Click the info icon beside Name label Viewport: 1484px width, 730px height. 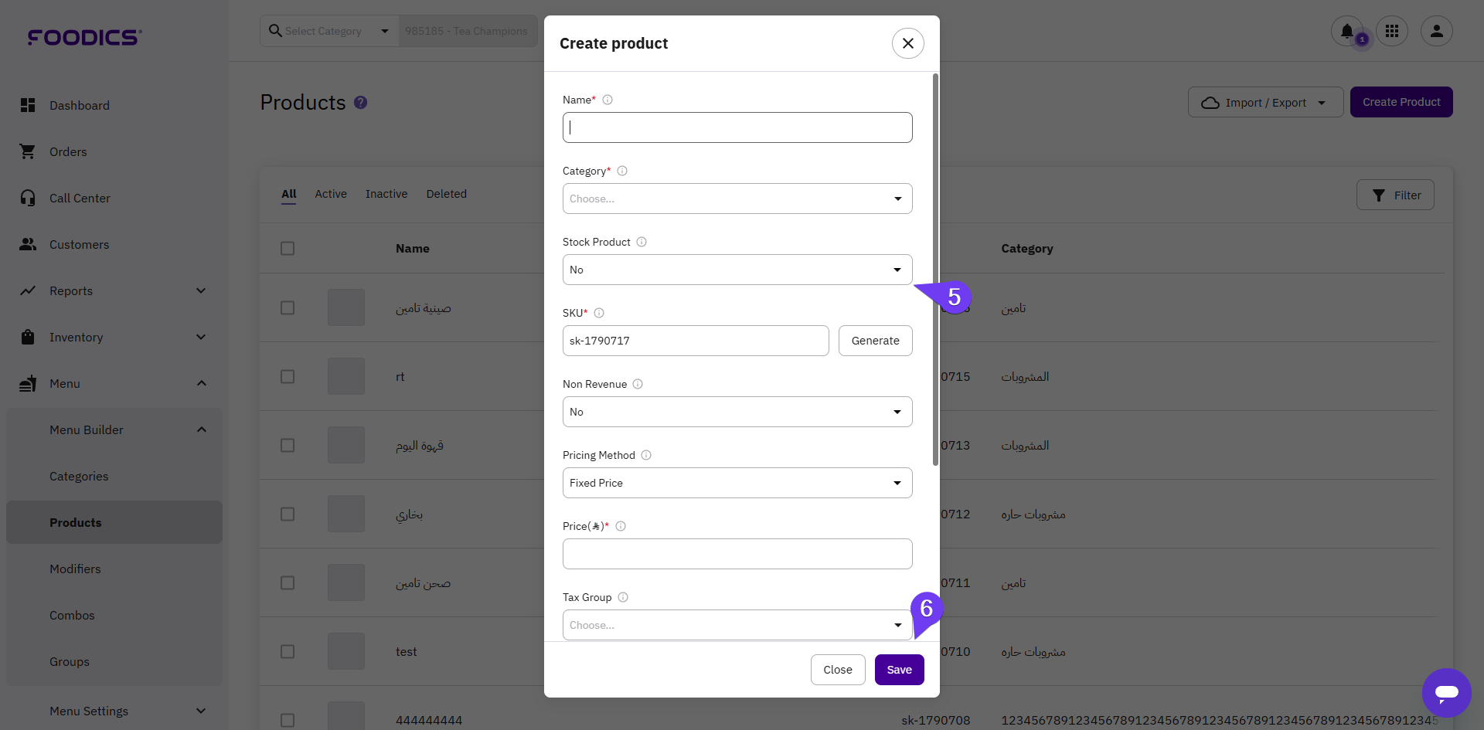608,100
